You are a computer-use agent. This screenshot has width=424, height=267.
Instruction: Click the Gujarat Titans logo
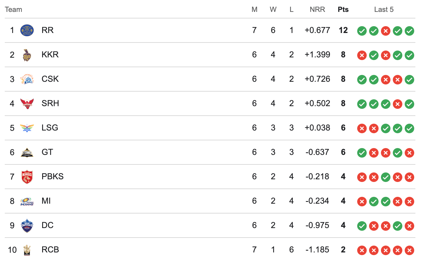27,152
